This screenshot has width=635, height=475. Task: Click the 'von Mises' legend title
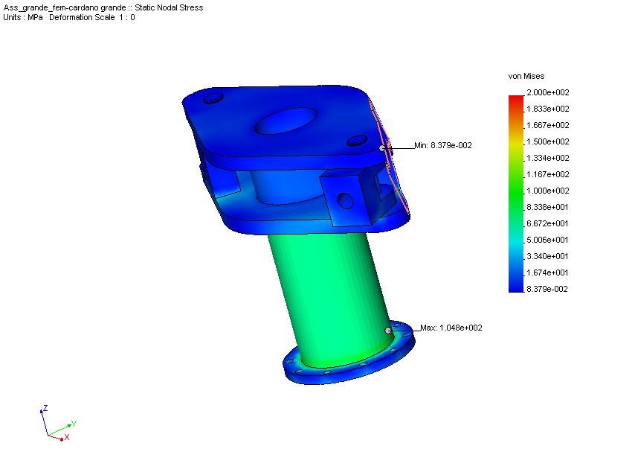pos(526,76)
